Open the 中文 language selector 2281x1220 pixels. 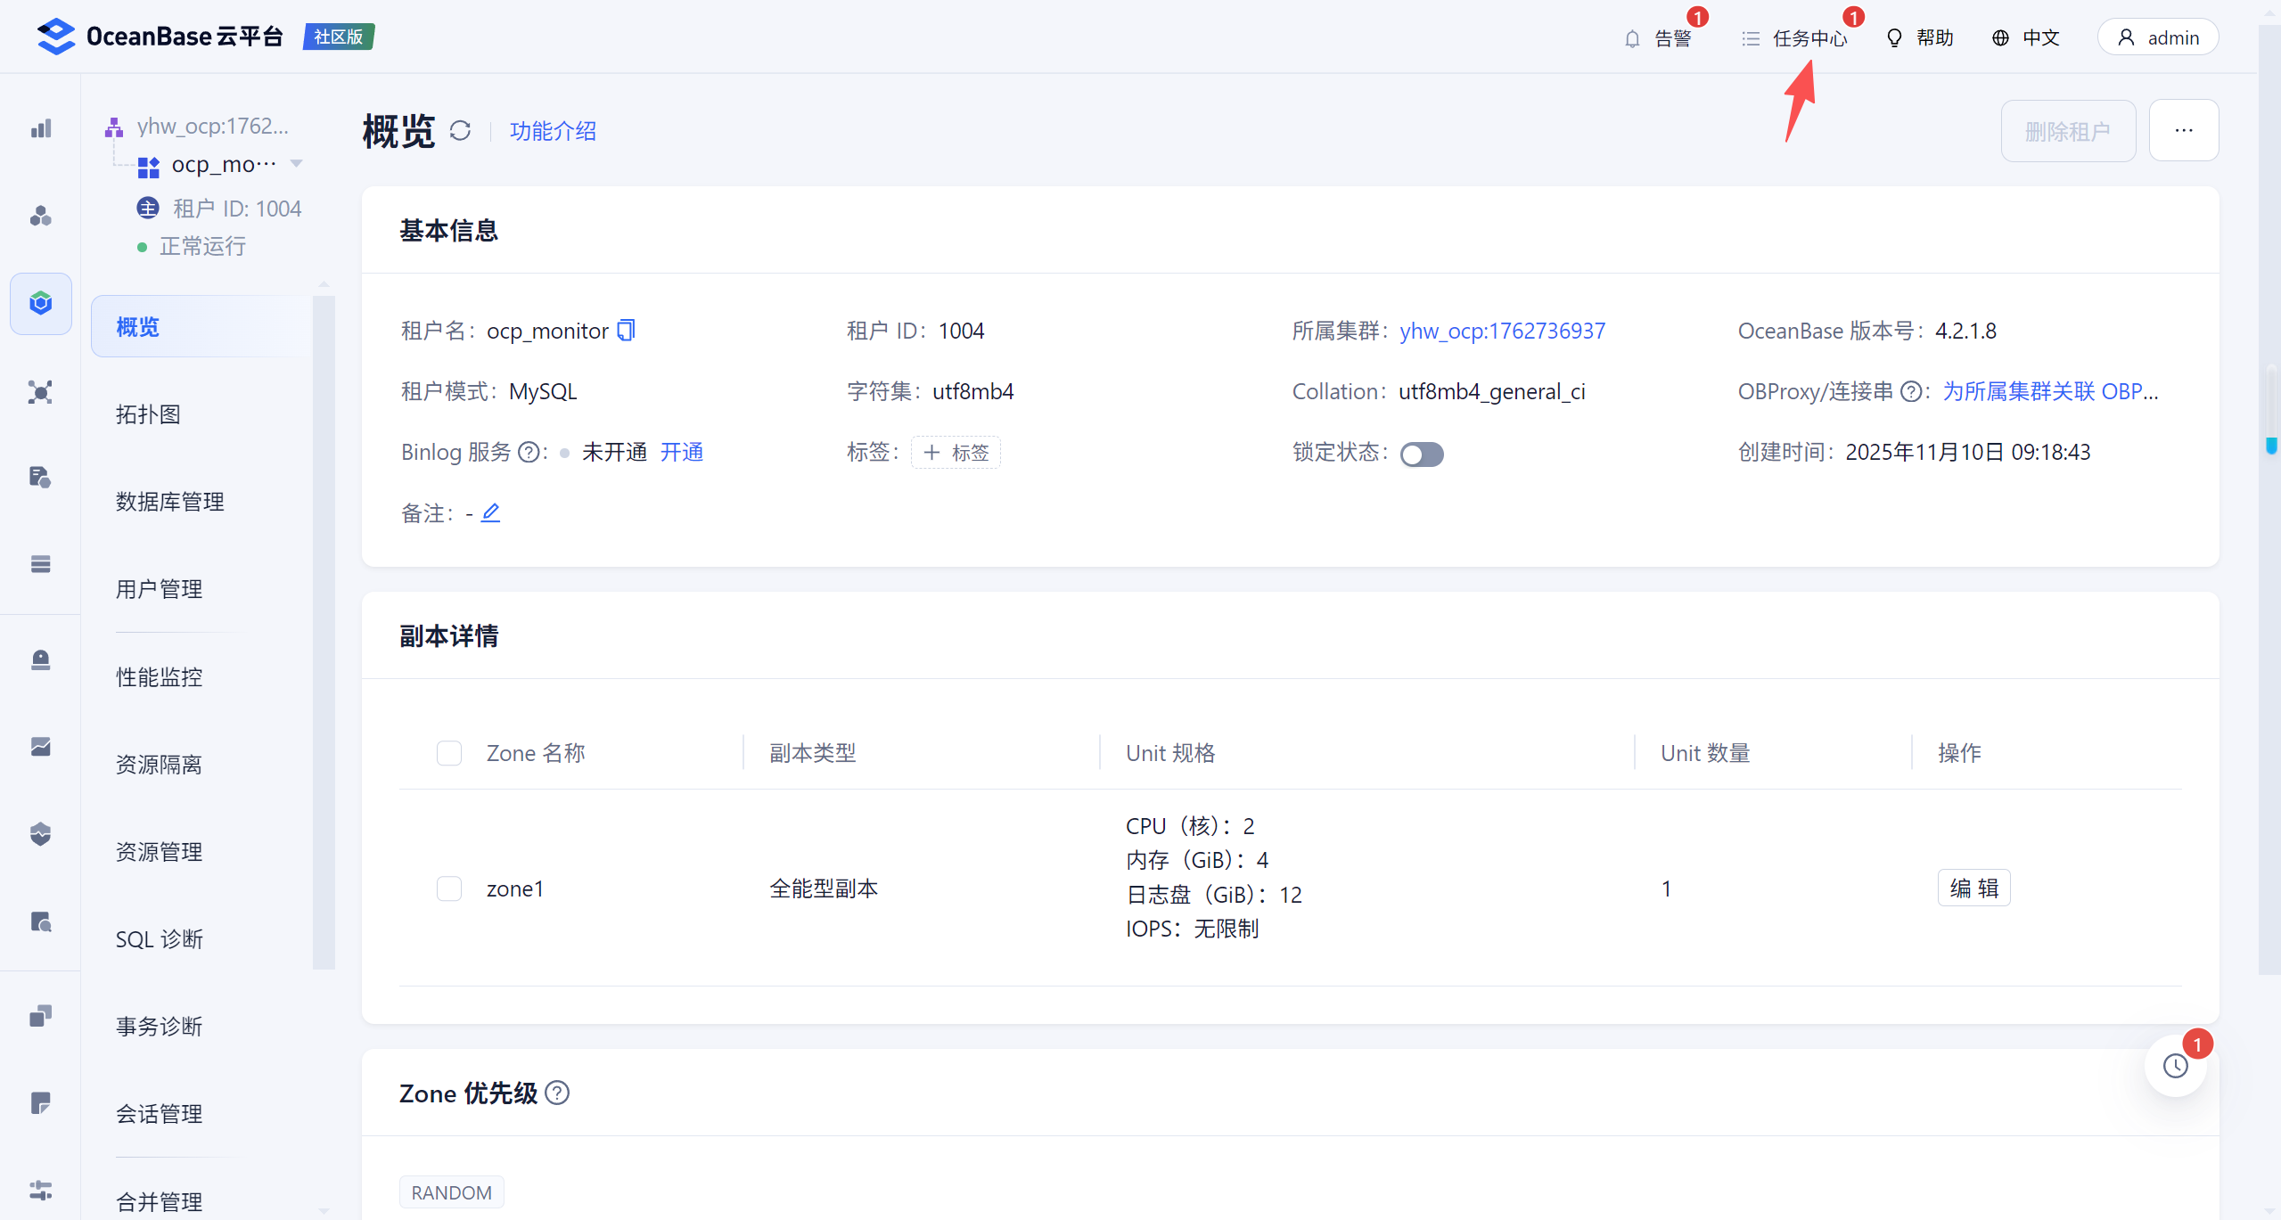tap(2026, 37)
